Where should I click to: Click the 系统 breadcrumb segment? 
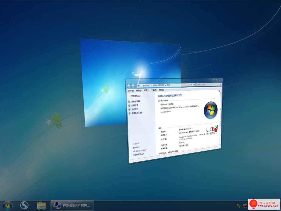[x=168, y=85]
